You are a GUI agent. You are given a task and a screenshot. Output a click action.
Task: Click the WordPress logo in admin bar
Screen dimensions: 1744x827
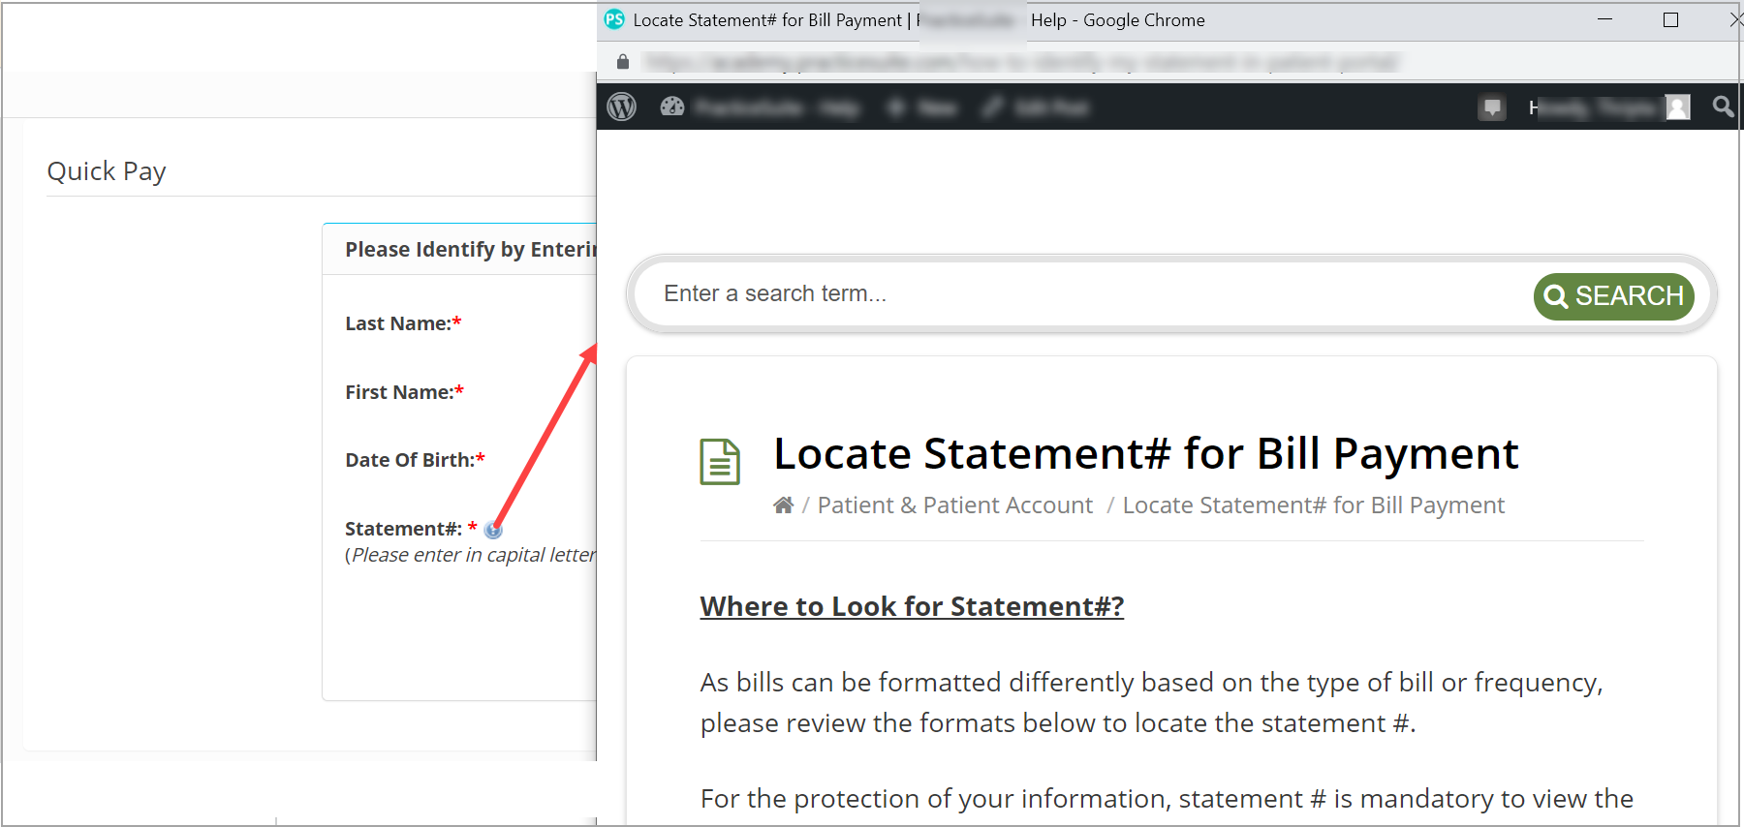(x=621, y=107)
